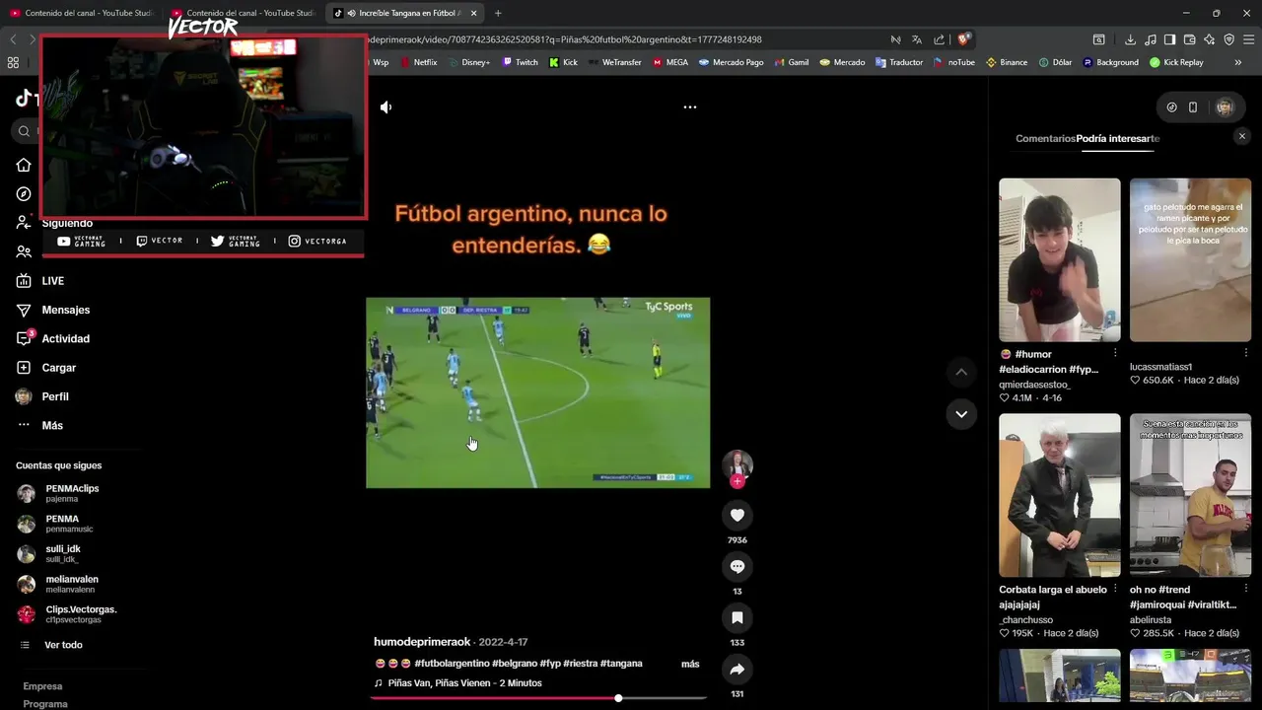Open Corbata larga el abuelo video thumbnail
The height and width of the screenshot is (710, 1262).
[1059, 494]
